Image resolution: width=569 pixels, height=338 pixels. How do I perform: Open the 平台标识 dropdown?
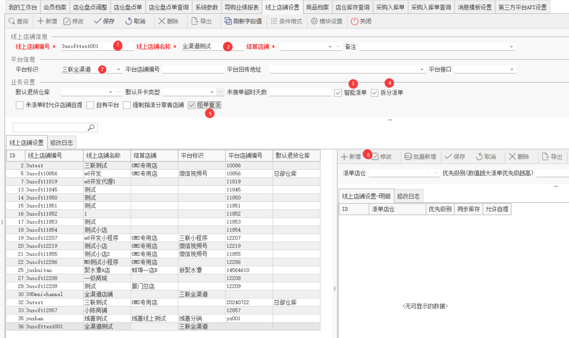point(119,70)
